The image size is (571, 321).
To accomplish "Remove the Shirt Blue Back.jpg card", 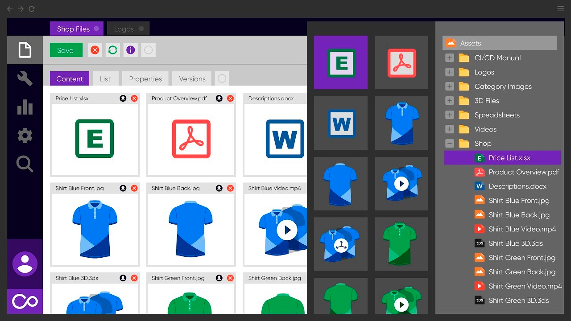I will pyautogui.click(x=230, y=189).
